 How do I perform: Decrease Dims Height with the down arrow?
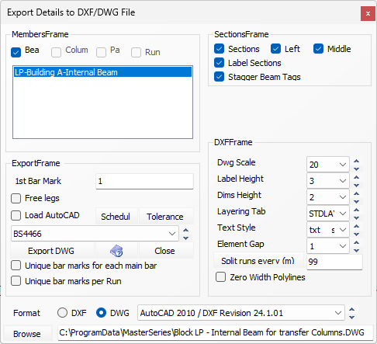(x=357, y=202)
